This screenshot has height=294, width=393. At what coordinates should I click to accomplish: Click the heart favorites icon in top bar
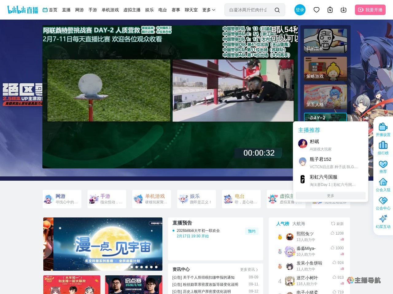tap(317, 10)
